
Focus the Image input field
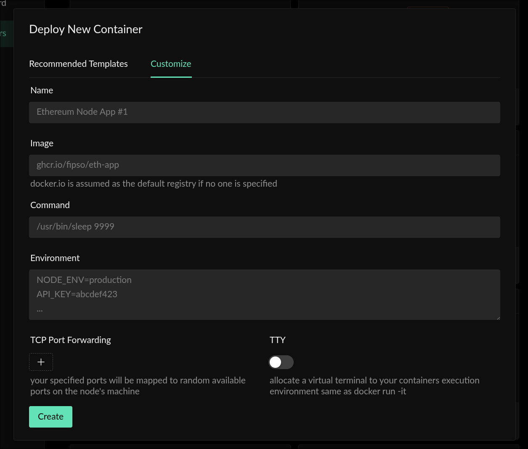pos(265,165)
